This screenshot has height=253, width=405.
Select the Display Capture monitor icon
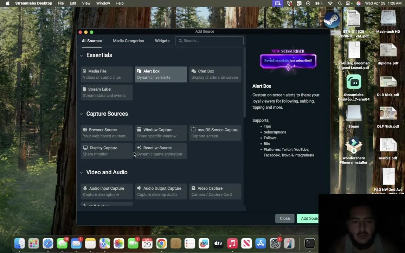pyautogui.click(x=85, y=148)
